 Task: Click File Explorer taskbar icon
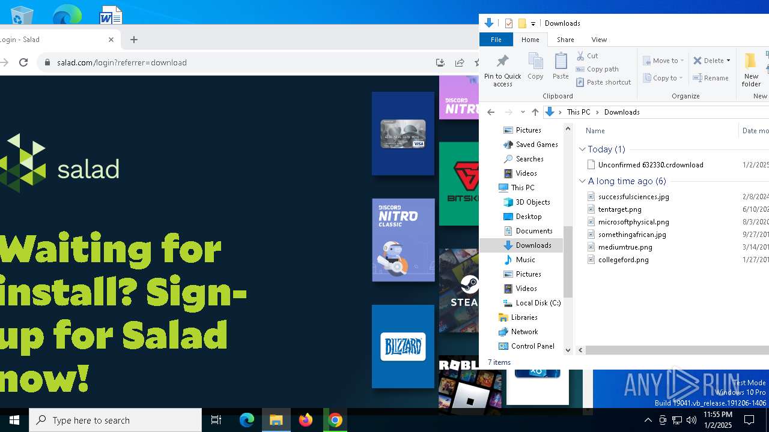point(276,420)
